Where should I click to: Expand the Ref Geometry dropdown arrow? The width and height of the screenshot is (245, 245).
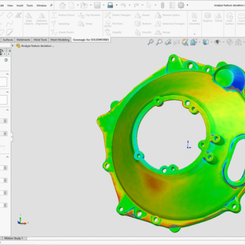point(195,34)
